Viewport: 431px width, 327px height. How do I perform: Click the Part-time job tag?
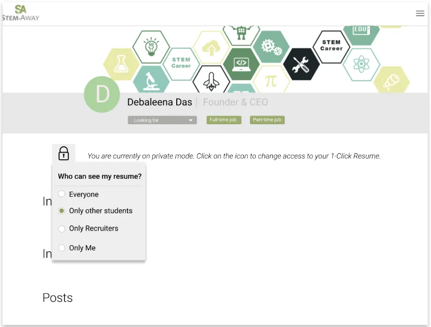267,120
